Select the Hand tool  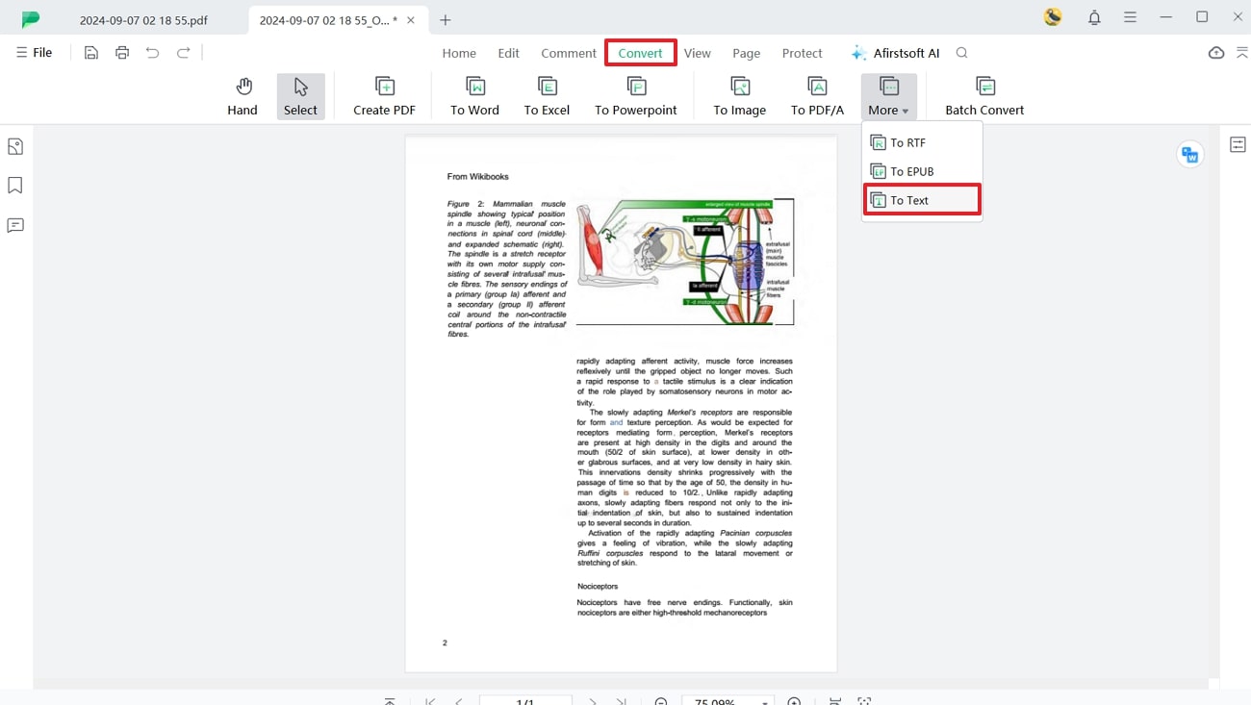point(243,96)
